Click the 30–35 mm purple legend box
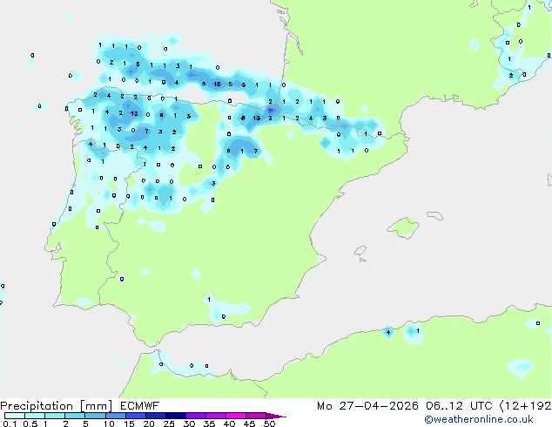Image resolution: width=552 pixels, height=427 pixels. [195, 416]
